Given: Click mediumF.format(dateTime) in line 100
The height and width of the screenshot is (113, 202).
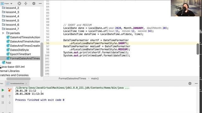Looking at the screenshot, I should point(110,56).
